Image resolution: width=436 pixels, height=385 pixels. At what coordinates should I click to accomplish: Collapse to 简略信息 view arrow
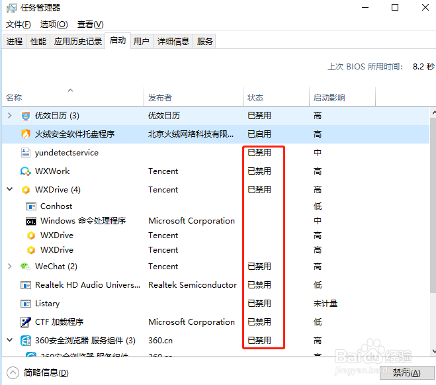click(13, 373)
